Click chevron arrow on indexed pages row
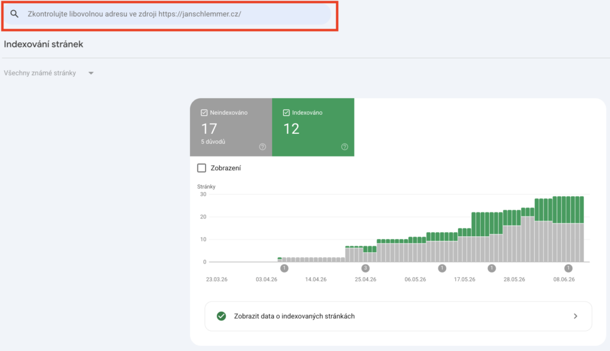 575,316
